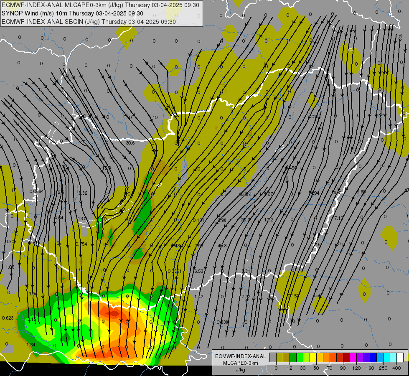Click the map value 0.152

[293, 296]
